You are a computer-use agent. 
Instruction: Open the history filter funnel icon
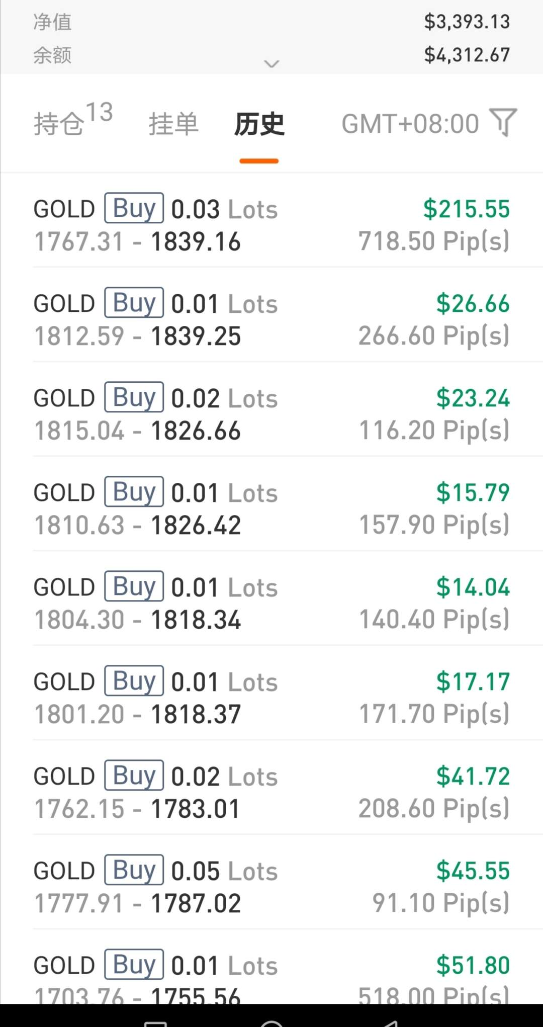pos(503,123)
